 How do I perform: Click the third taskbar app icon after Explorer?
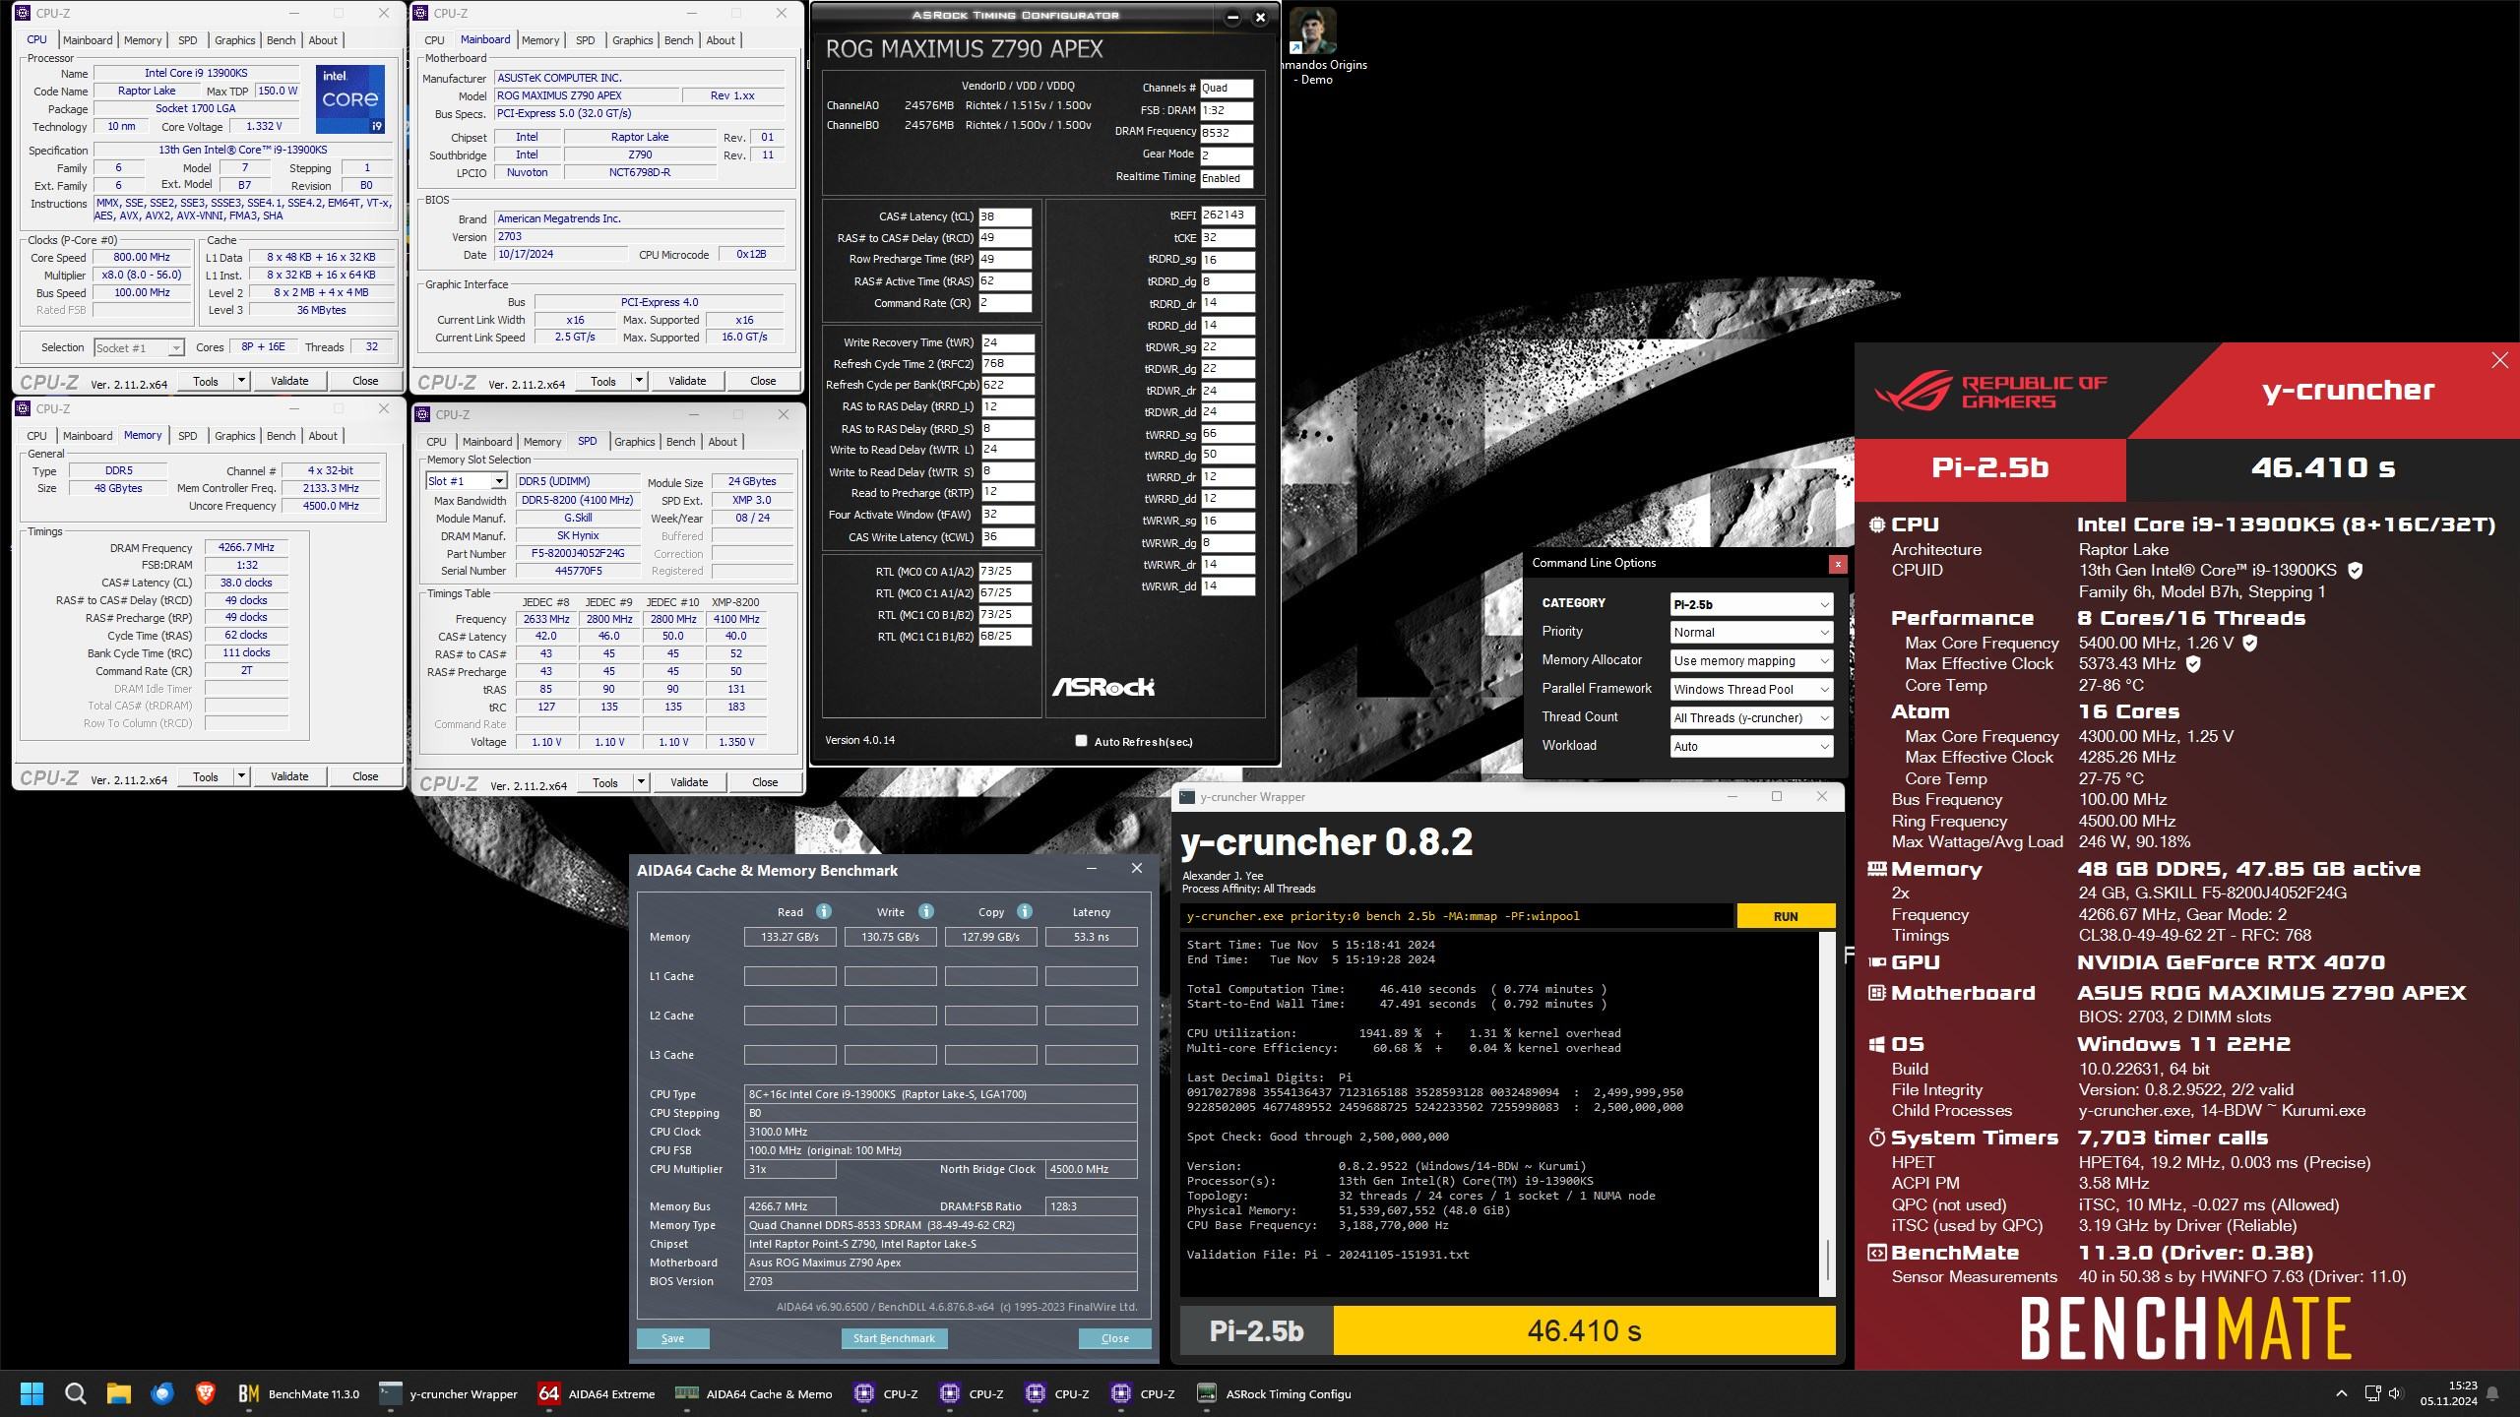click(248, 1393)
